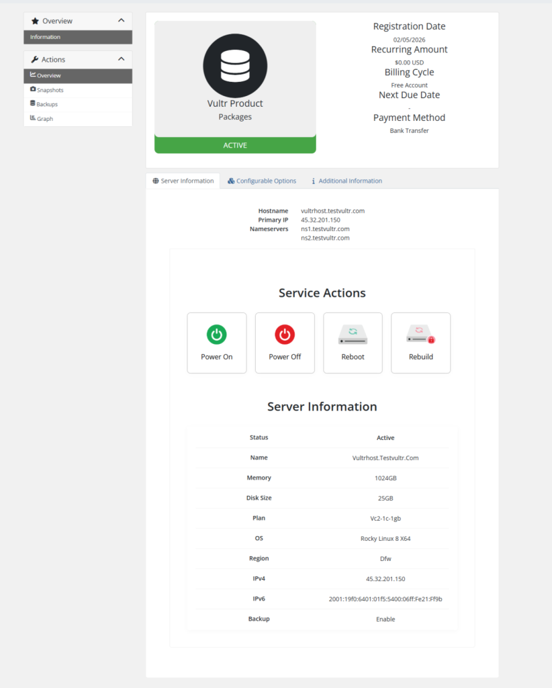Open the Server Information tab

click(x=183, y=181)
